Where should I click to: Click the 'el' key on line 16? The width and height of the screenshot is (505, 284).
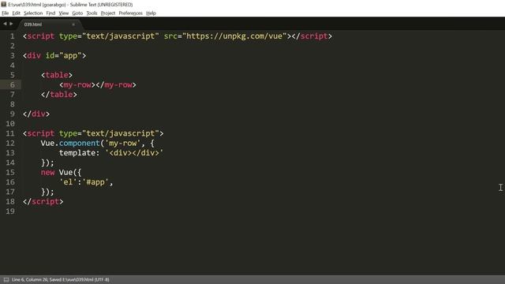(x=68, y=182)
